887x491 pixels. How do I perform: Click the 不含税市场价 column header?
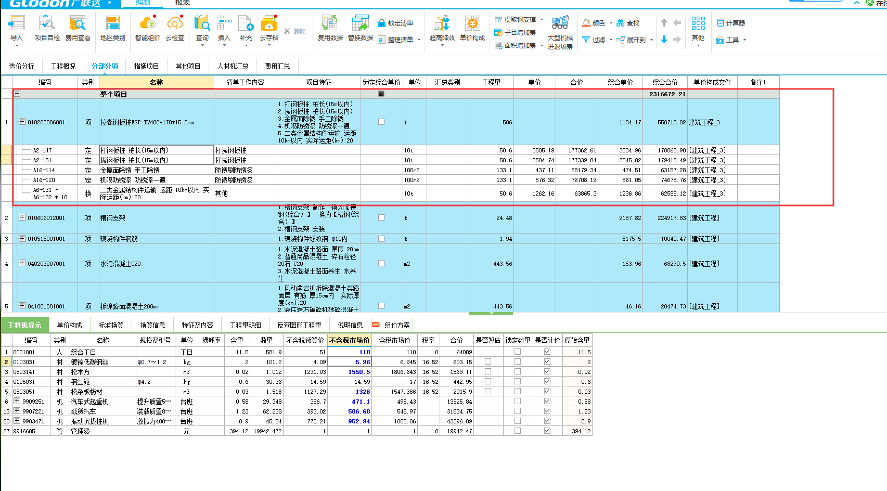pyautogui.click(x=349, y=340)
